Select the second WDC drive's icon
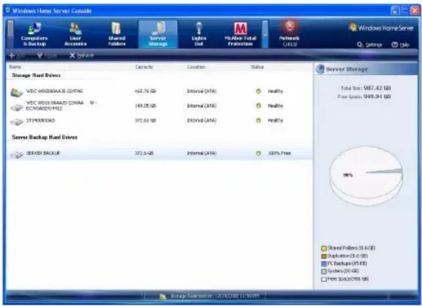Image resolution: width=422 pixels, height=306 pixels. point(16,108)
